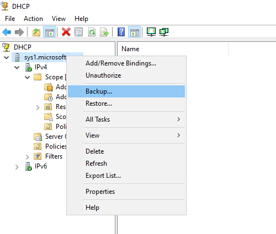Viewport: 276px width, 234px height.
Task: Collapse the sys1.microsoft server node
Action: click(x=7, y=57)
